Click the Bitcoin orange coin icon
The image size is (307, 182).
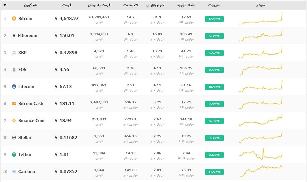click(x=14, y=19)
